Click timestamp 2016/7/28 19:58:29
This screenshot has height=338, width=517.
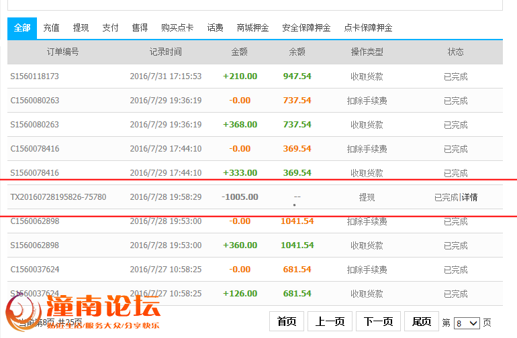(x=166, y=197)
